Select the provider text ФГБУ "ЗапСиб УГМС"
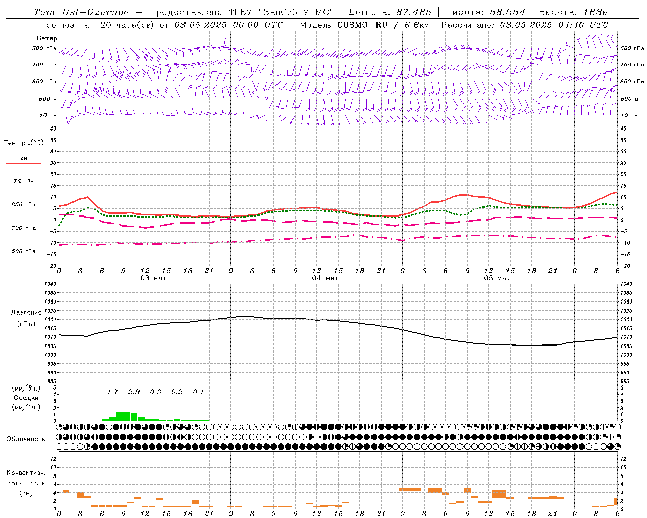 (x=281, y=12)
